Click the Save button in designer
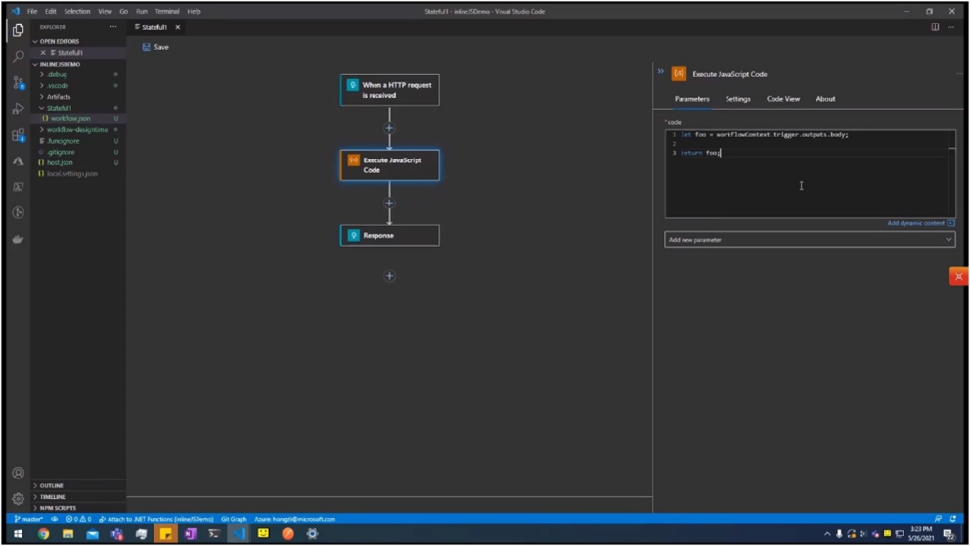The width and height of the screenshot is (970, 546). coord(155,47)
